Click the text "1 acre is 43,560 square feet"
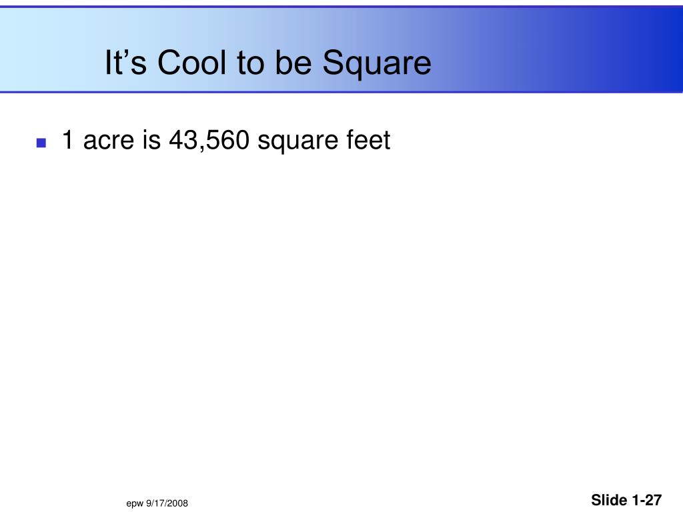 [226, 140]
